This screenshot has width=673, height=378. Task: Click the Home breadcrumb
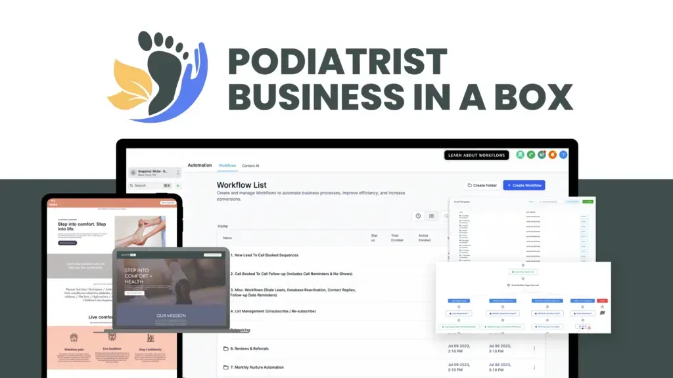[223, 226]
